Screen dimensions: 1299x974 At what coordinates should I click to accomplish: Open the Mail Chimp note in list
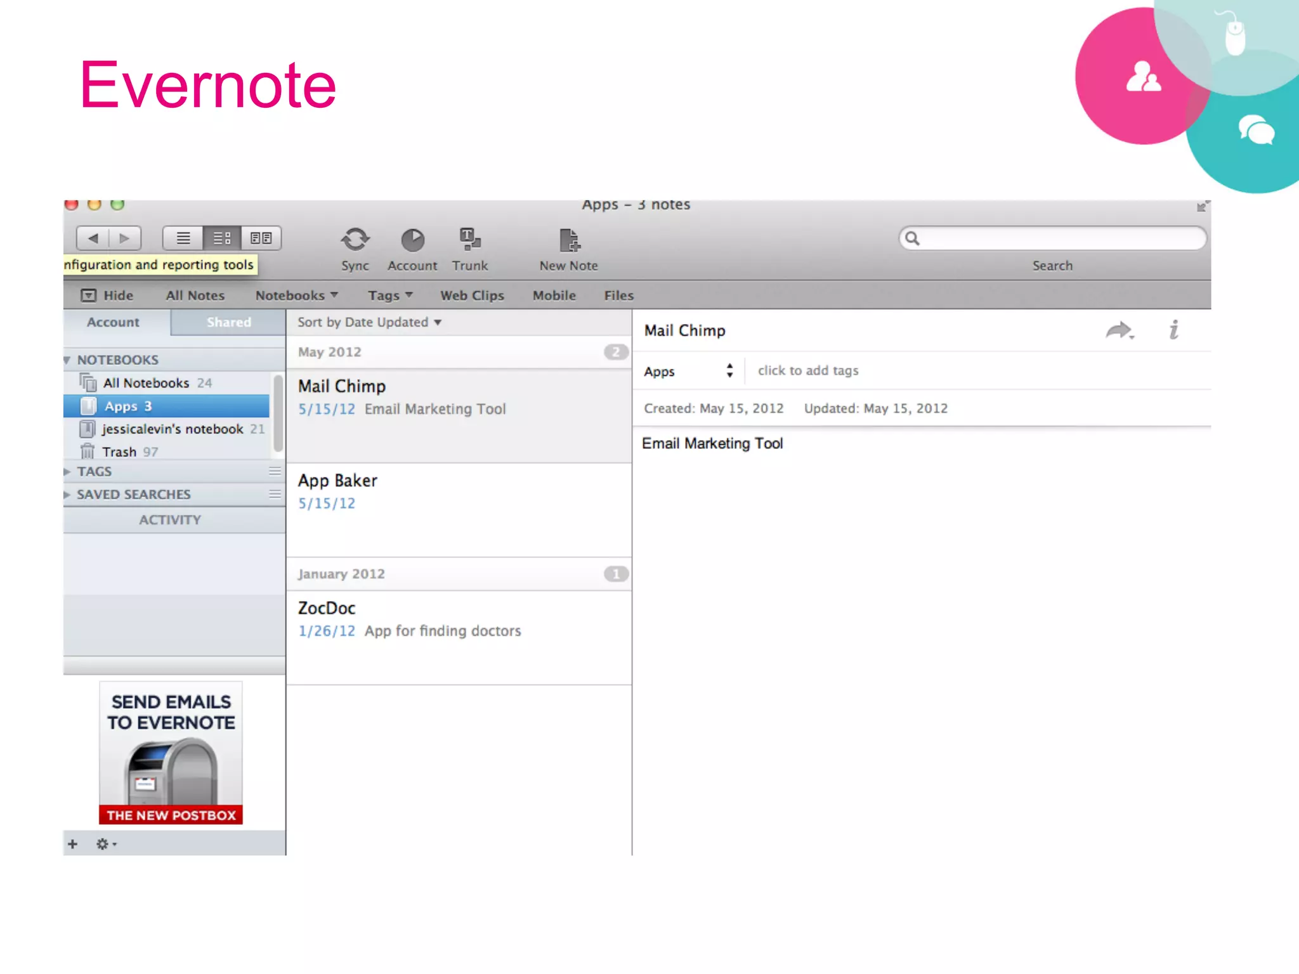[459, 416]
